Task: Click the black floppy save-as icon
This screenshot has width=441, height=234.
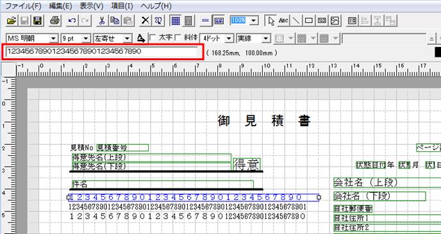Action: pos(37,21)
